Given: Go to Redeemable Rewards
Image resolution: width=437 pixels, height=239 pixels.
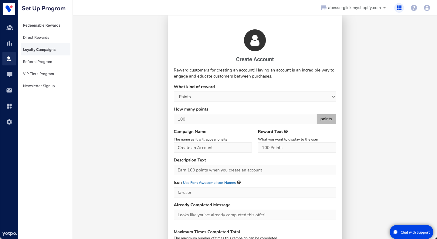Looking at the screenshot, I should point(42,25).
